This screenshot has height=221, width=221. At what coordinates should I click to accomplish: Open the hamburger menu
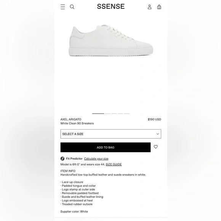[63, 7]
